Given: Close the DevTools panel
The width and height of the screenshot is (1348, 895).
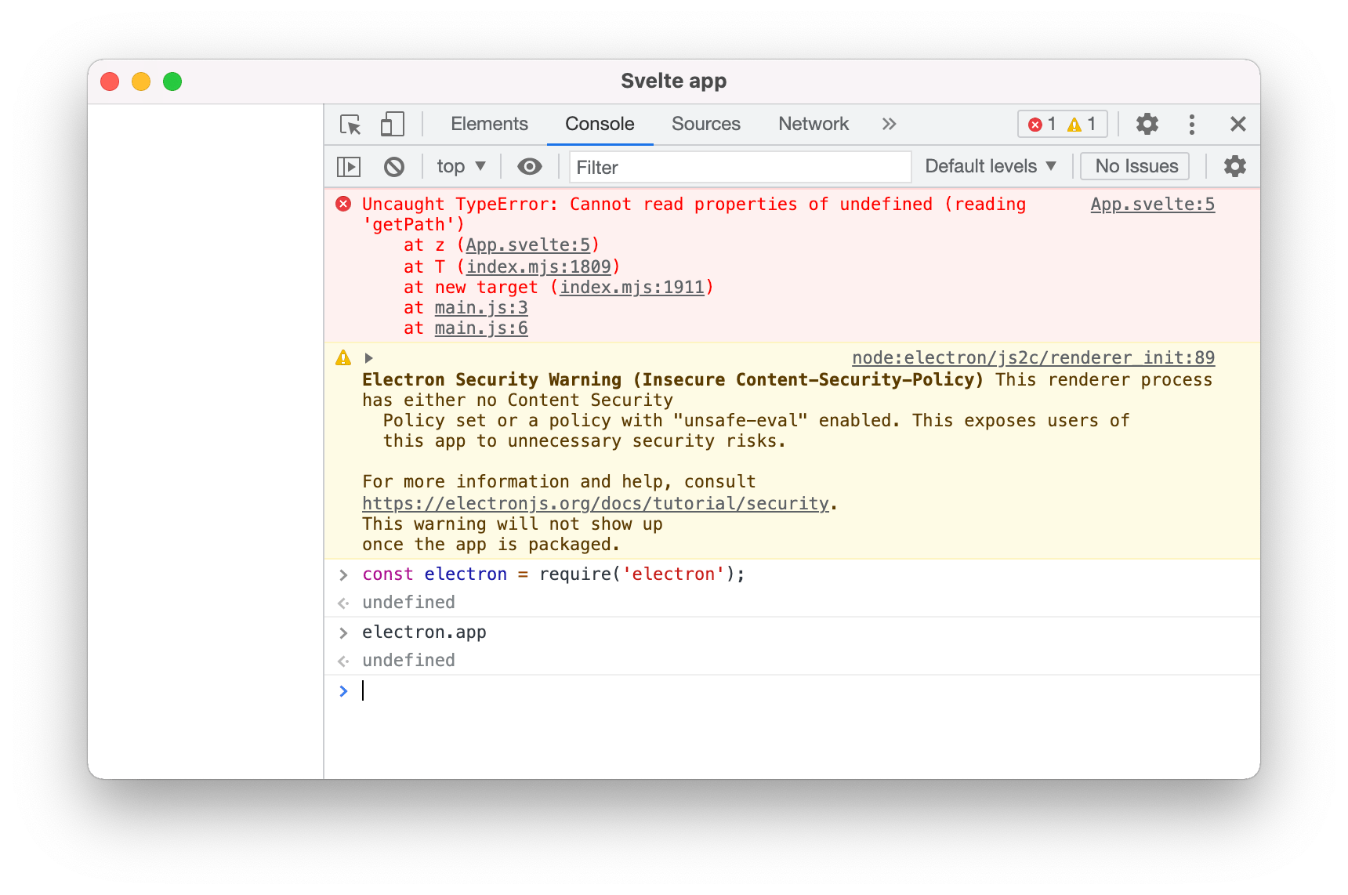Looking at the screenshot, I should 1238,124.
